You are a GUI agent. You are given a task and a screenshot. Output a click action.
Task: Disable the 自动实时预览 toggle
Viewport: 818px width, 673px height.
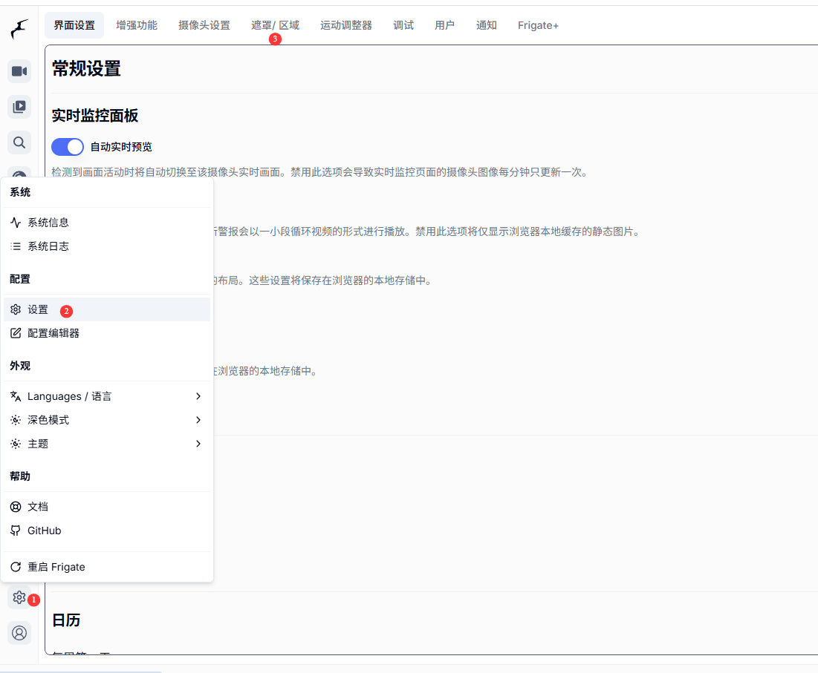(67, 147)
